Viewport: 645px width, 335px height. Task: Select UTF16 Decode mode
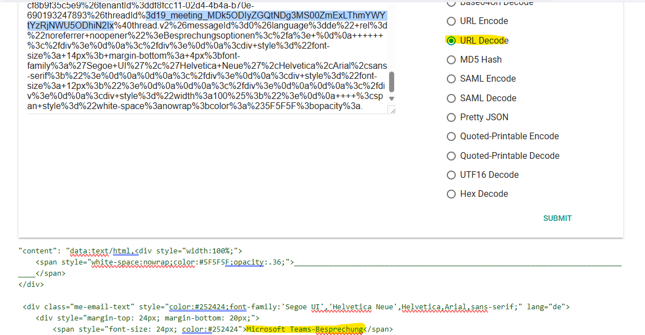451,174
